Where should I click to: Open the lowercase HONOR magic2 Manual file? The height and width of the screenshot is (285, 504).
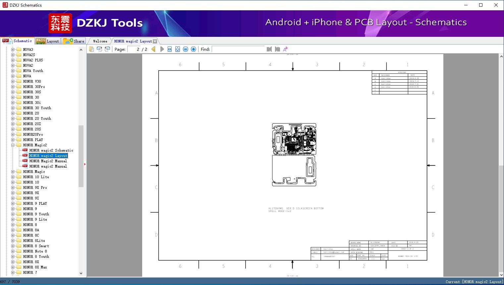[x=48, y=166]
